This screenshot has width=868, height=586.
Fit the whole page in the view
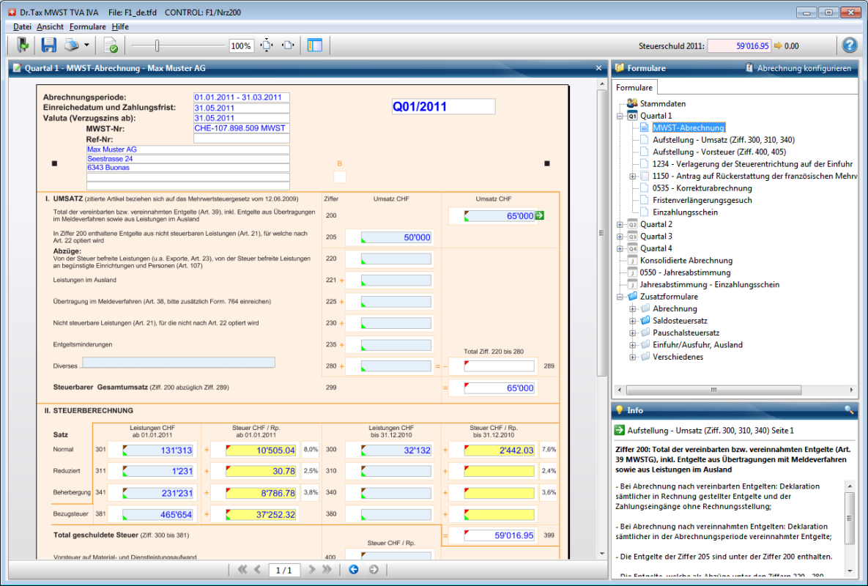[267, 45]
